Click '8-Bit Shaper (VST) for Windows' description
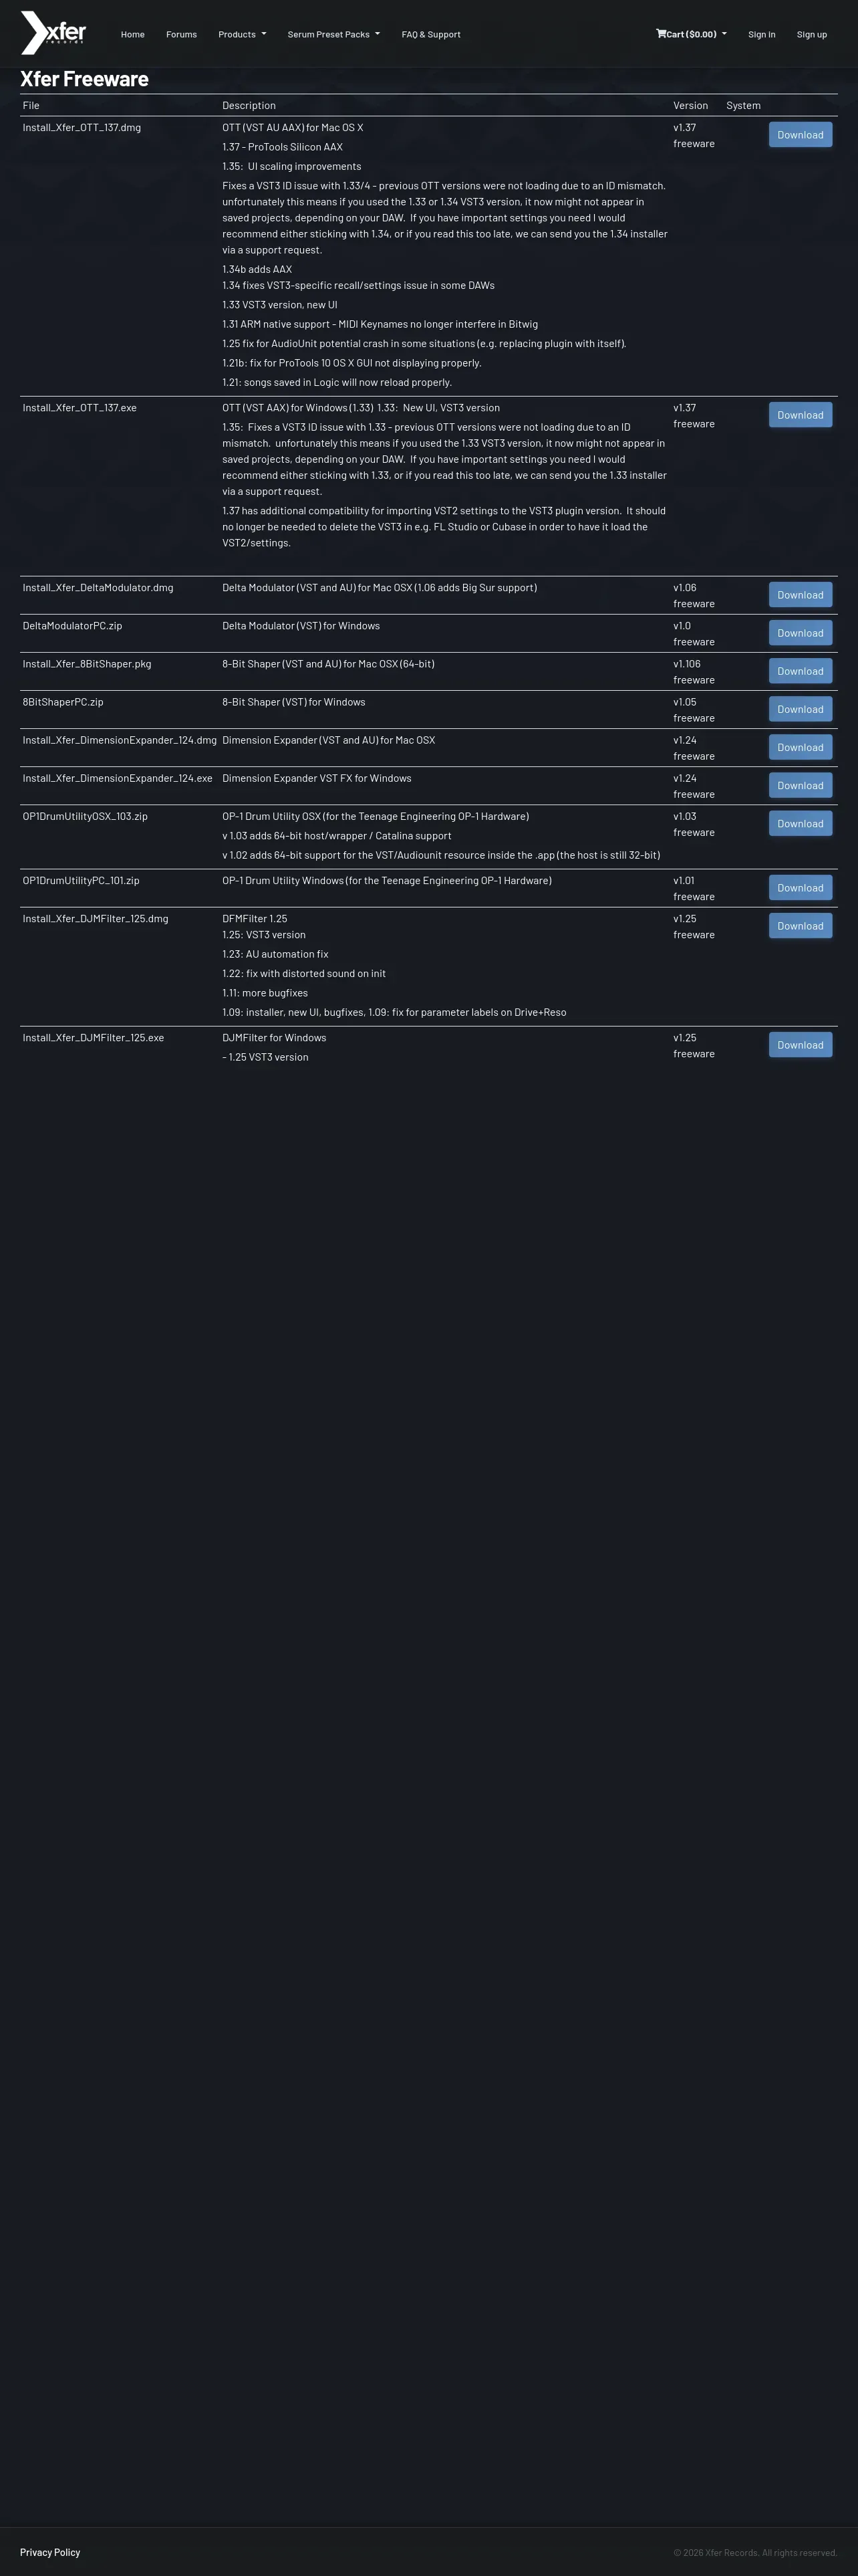 pos(293,701)
